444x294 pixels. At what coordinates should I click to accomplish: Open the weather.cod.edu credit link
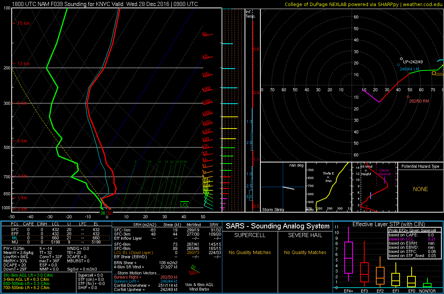pyautogui.click(x=421, y=4)
